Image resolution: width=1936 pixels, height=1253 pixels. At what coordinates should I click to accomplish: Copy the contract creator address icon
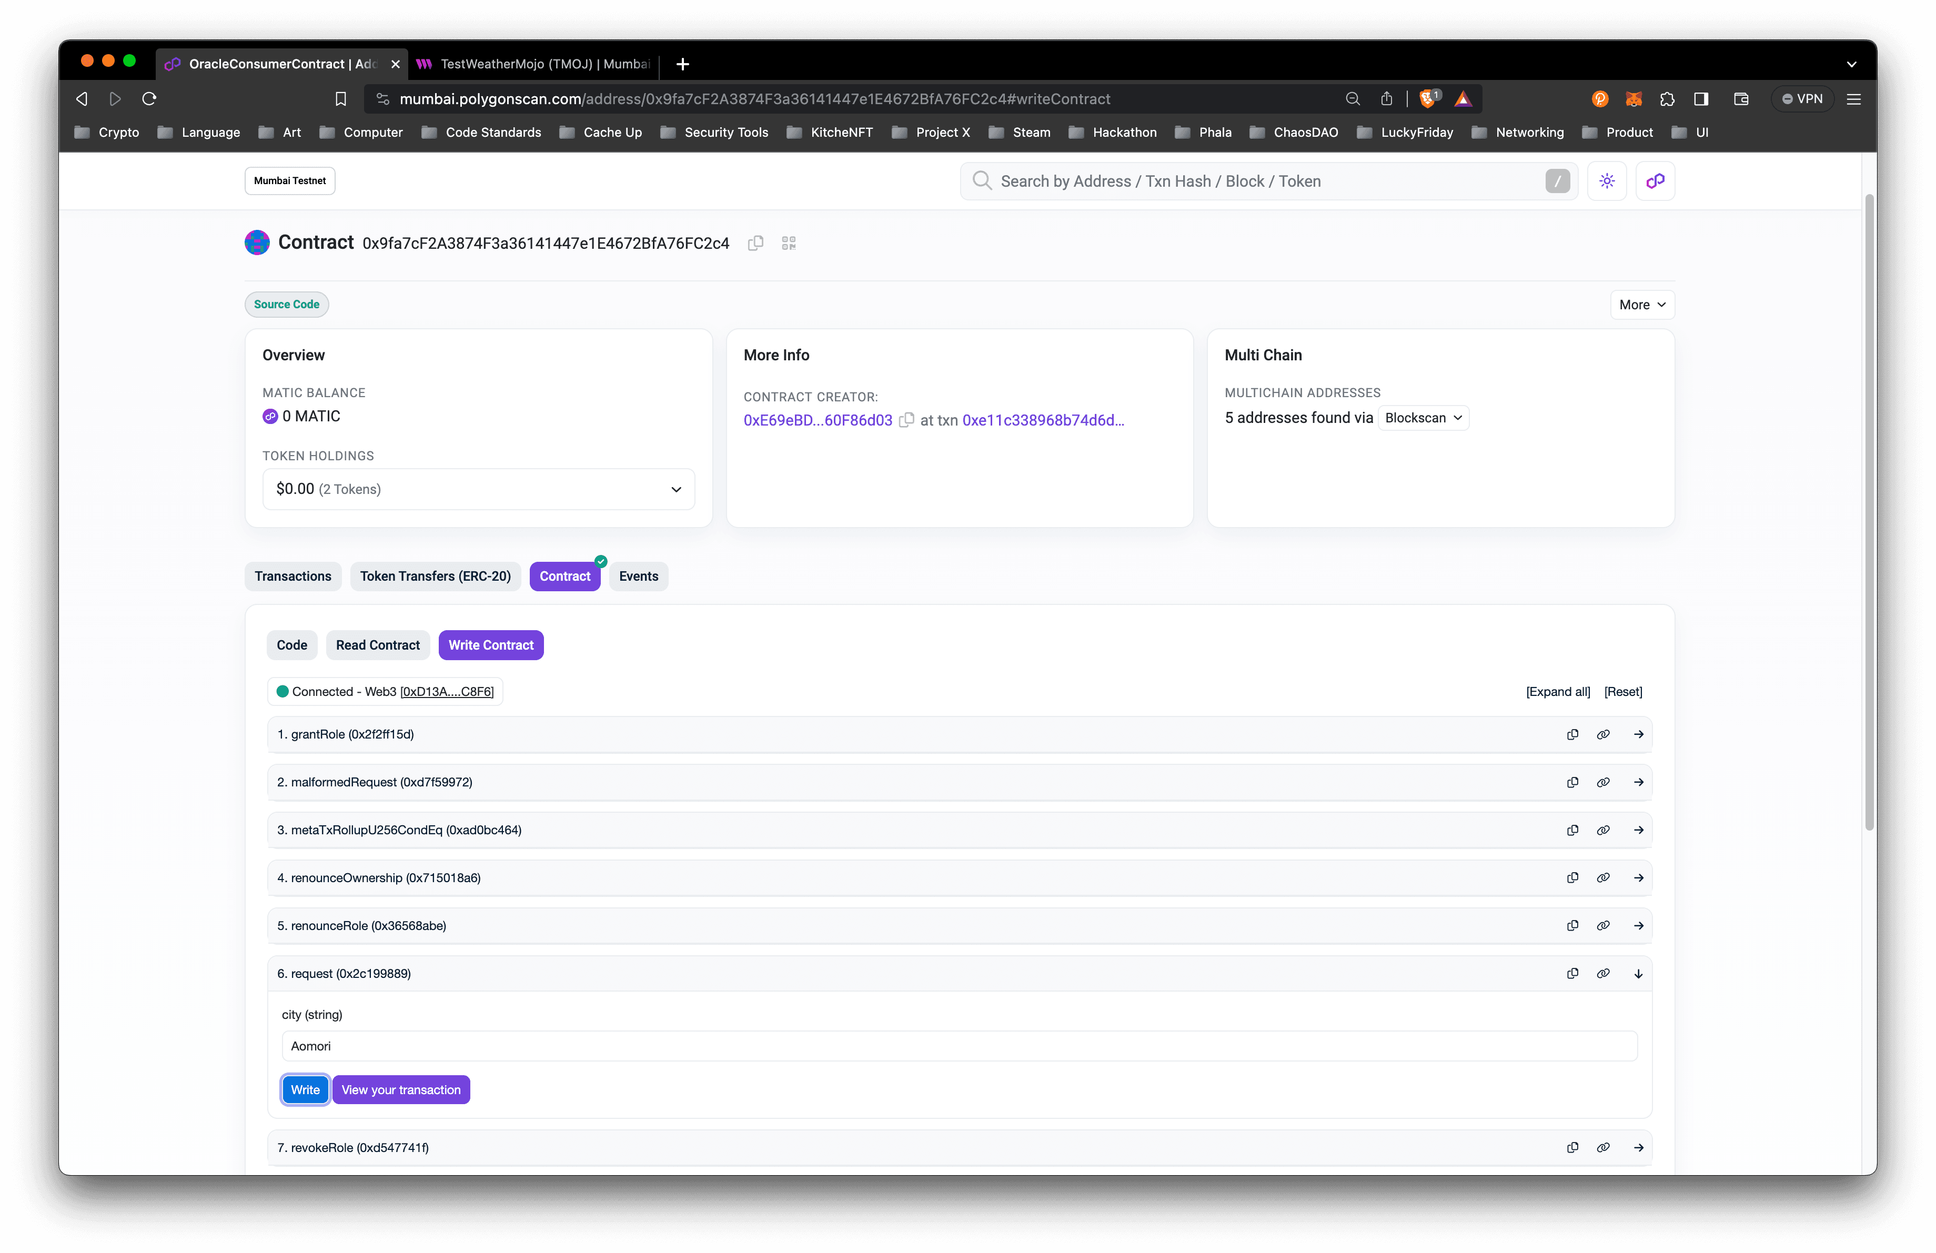click(x=906, y=420)
